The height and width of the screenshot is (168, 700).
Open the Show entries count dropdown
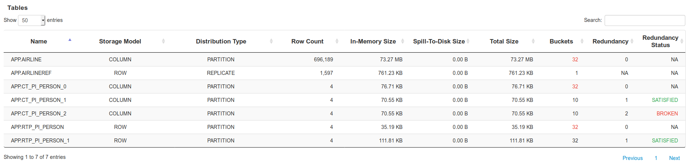(32, 20)
